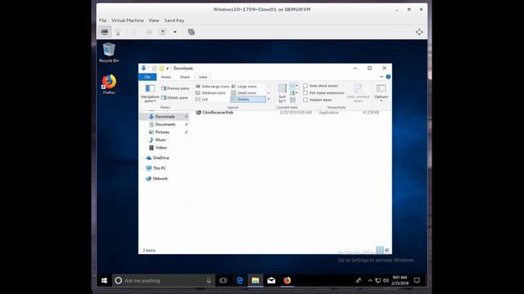Select the Firefox desktop shortcut
Image resolution: width=524 pixels, height=294 pixels.
(x=109, y=84)
